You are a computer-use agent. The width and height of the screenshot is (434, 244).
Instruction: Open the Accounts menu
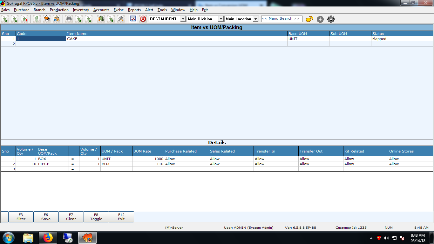101,10
